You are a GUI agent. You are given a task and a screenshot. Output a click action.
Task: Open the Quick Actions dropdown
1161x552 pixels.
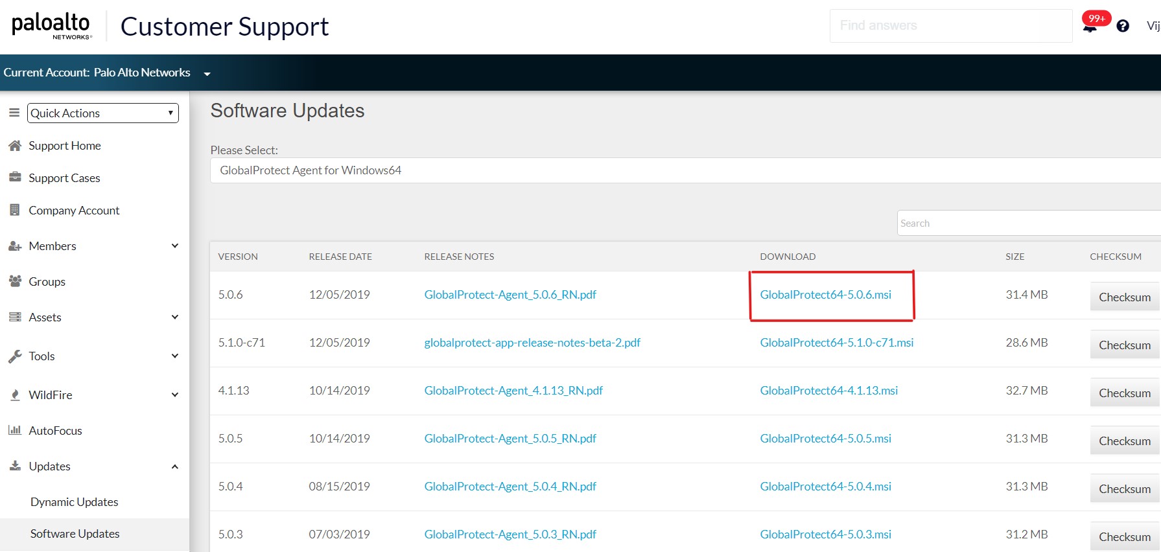pos(102,113)
